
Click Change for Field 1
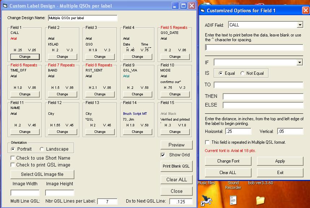pyautogui.click(x=25, y=57)
